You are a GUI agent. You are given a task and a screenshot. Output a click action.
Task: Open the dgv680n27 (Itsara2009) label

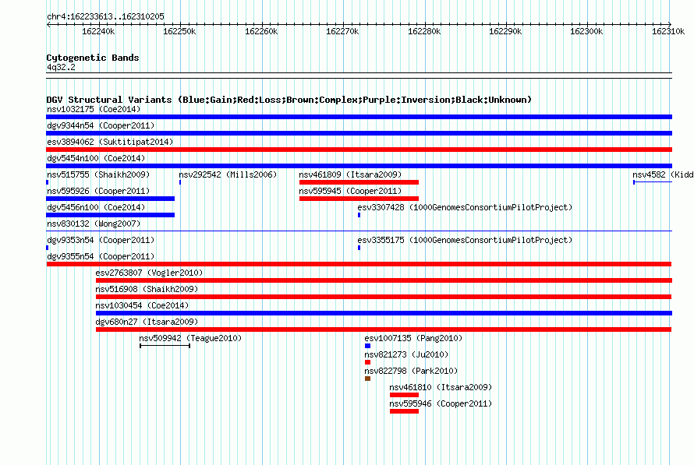click(x=147, y=322)
